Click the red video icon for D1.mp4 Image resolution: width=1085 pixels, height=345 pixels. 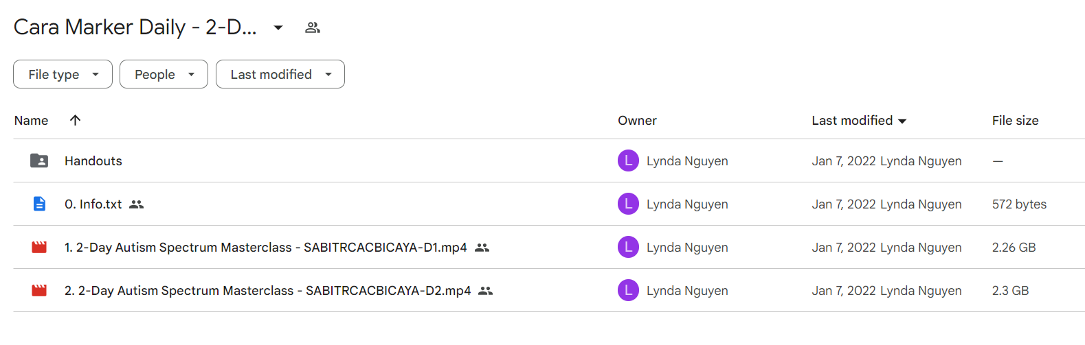(39, 247)
